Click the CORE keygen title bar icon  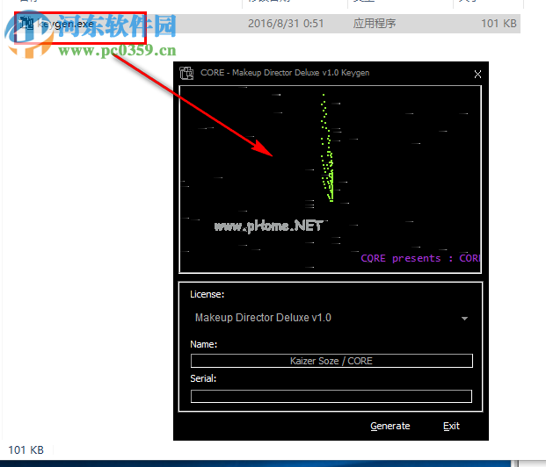tap(186, 73)
